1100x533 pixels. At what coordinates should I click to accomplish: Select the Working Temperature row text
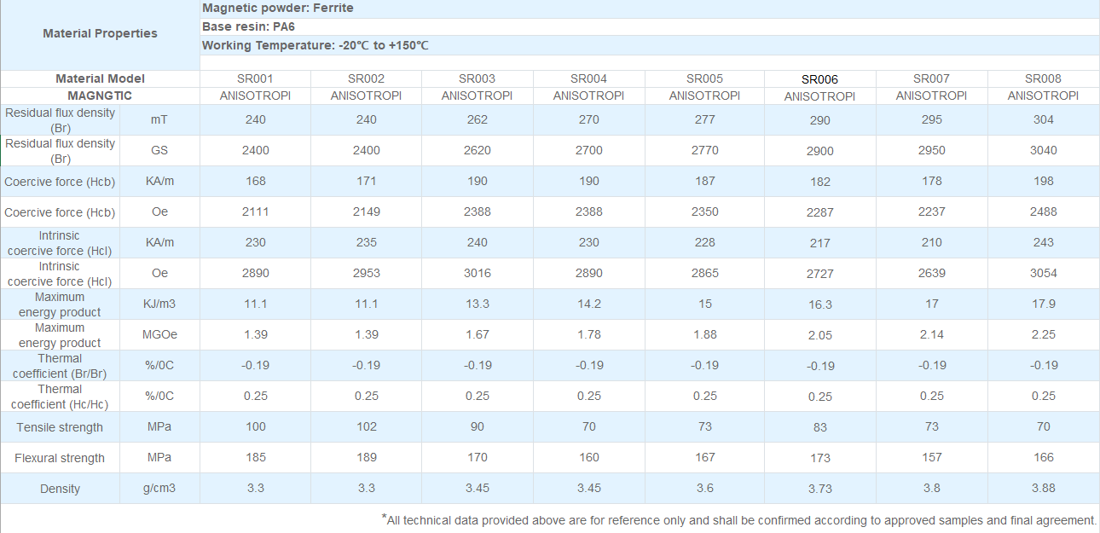point(315,44)
